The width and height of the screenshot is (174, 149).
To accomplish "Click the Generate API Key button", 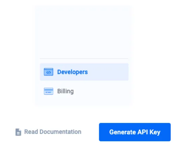I will 135,132.
